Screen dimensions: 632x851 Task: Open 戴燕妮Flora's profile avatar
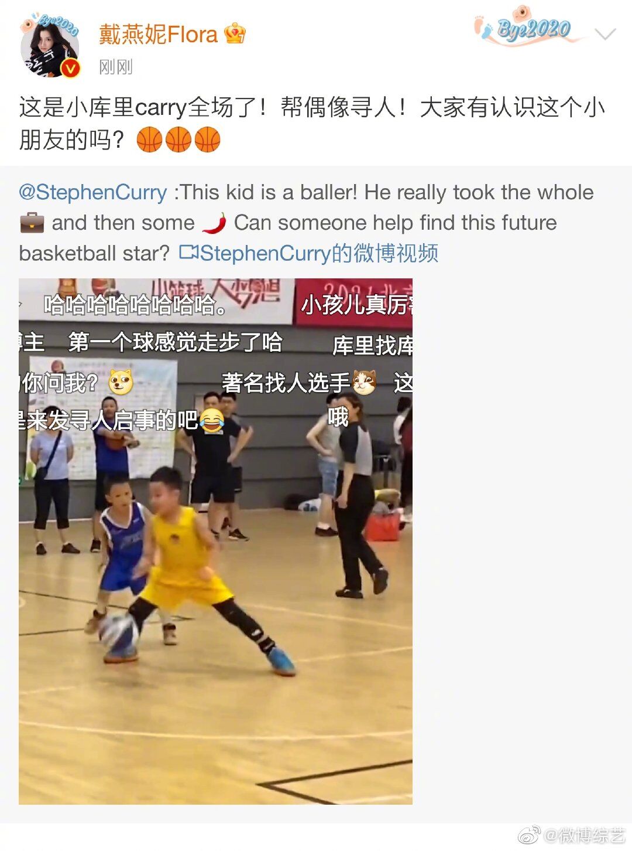pos(49,46)
